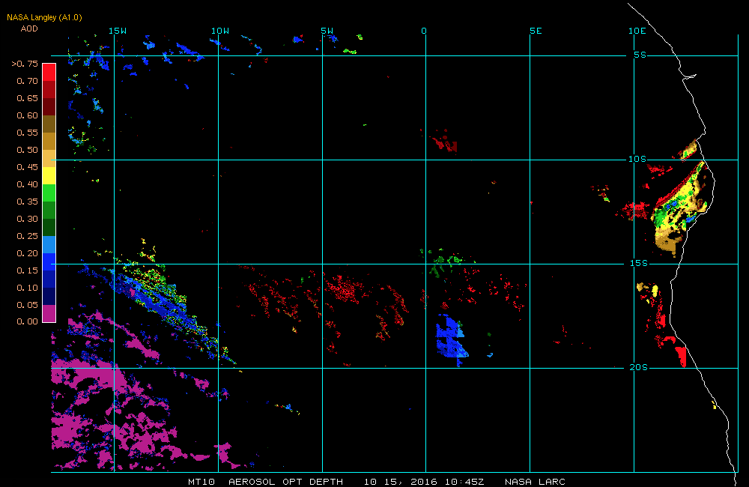Select the navy swatch above 0.05 label
Screen dimensions: 749x487
click(49, 296)
